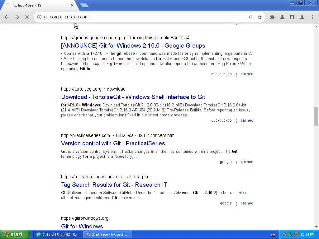View site information icon in address bar
The height and width of the screenshot is (239, 319).
click(39, 17)
